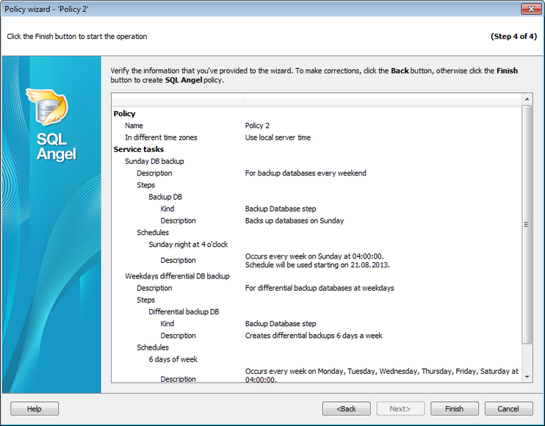
Task: Click the scrollbar up arrow
Action: click(x=527, y=99)
